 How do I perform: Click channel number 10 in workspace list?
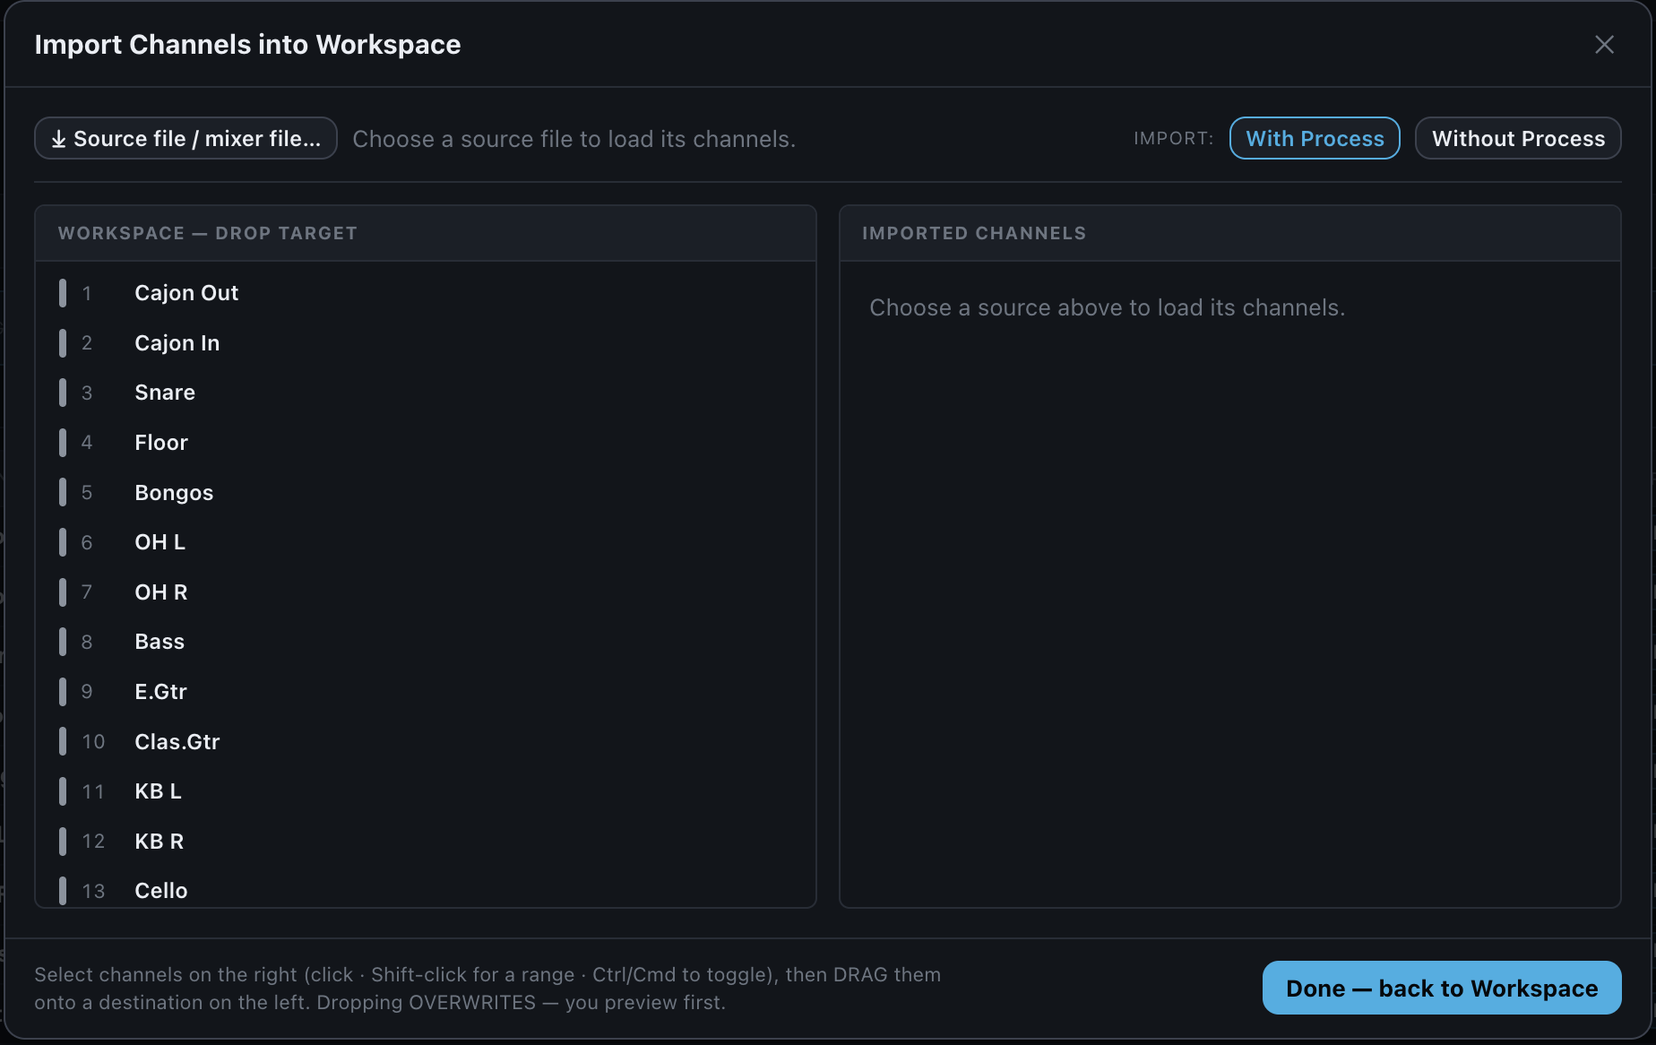(x=93, y=742)
